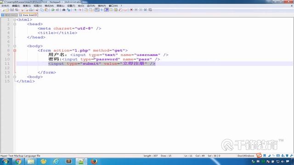Click the Save All toolbar icon

point(17,10)
